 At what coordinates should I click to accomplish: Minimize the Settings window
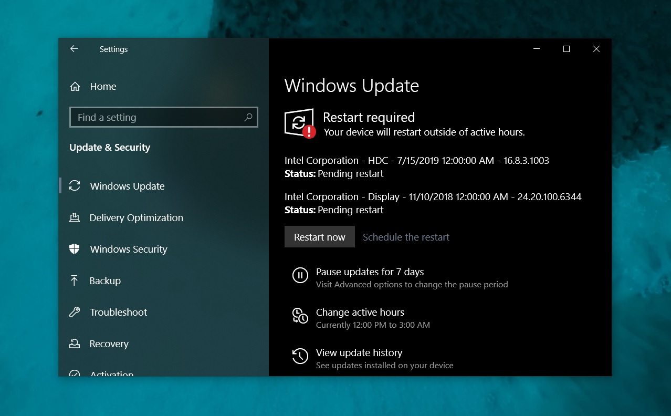(537, 49)
